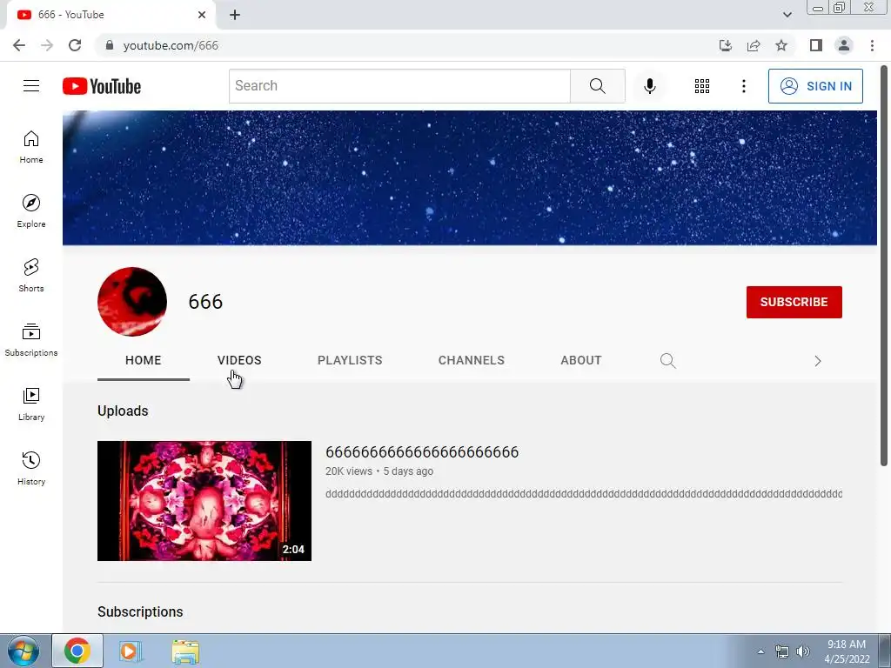Expand tab search dropdown arrow
Image resolution: width=891 pixels, height=668 pixels.
[787, 15]
